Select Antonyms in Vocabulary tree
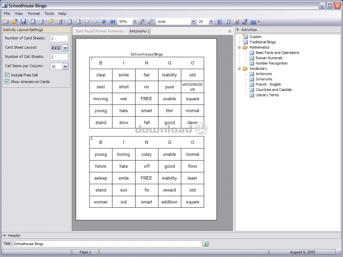This screenshot has width=343, height=257. [264, 74]
